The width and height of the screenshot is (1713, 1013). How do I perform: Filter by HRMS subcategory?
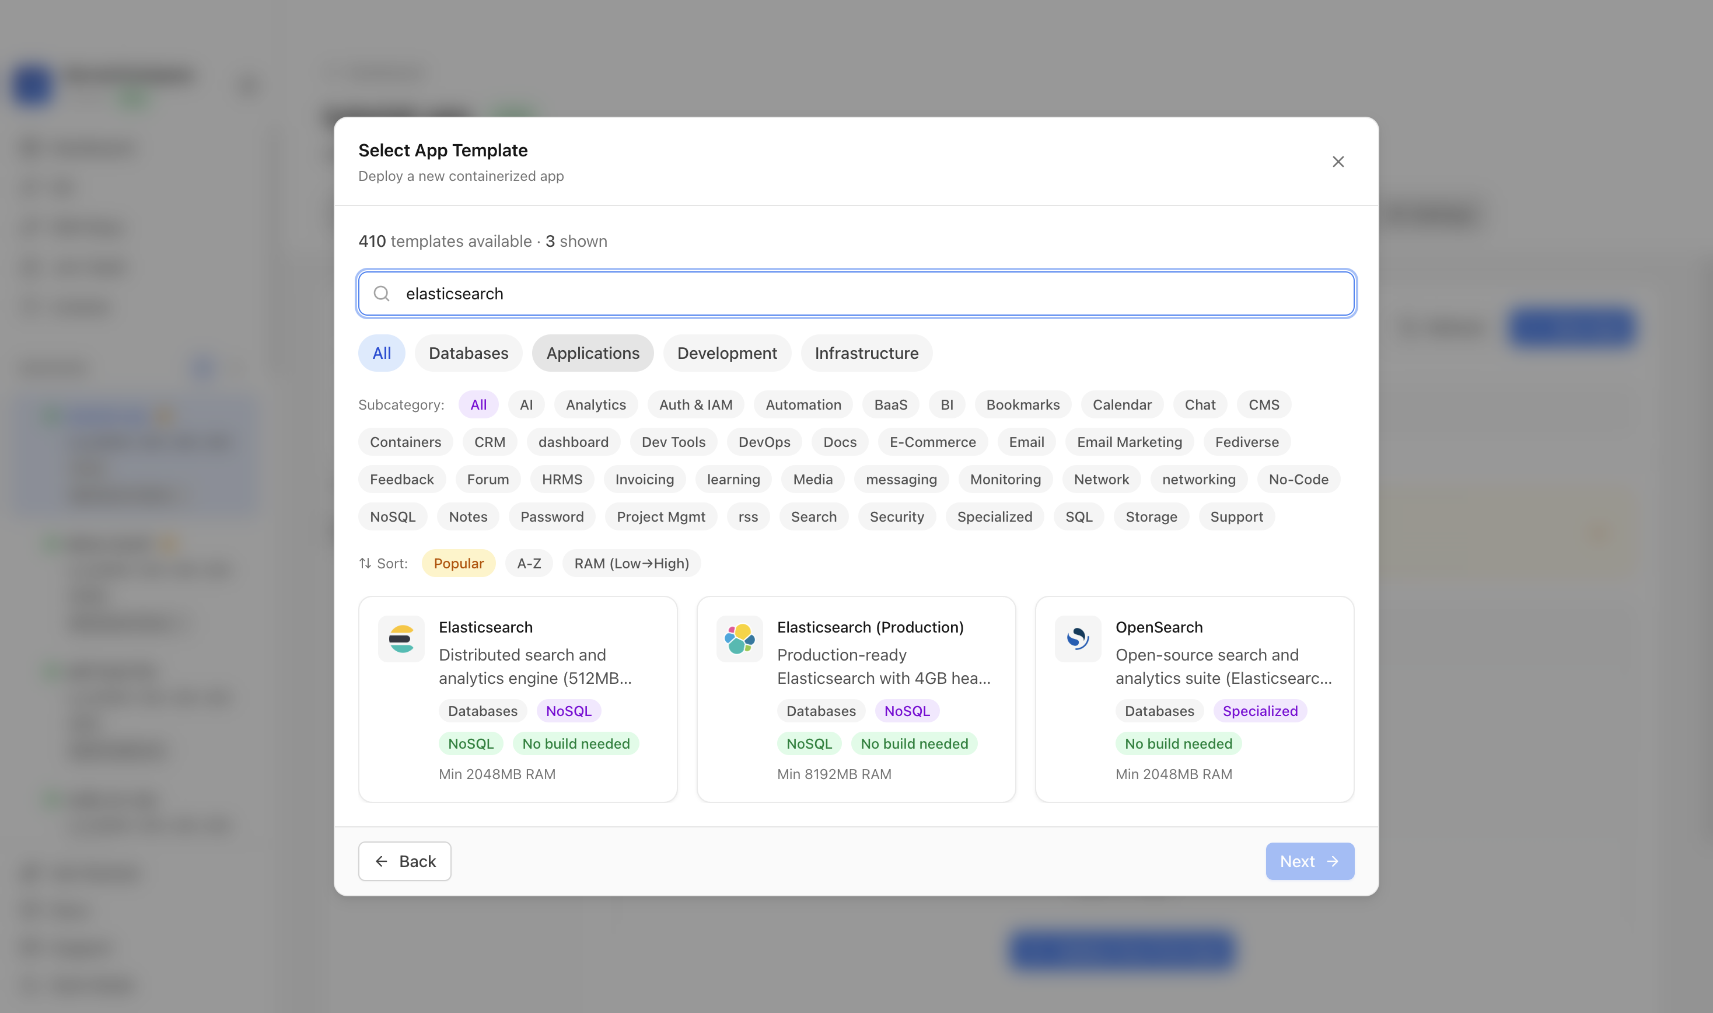[x=562, y=479]
